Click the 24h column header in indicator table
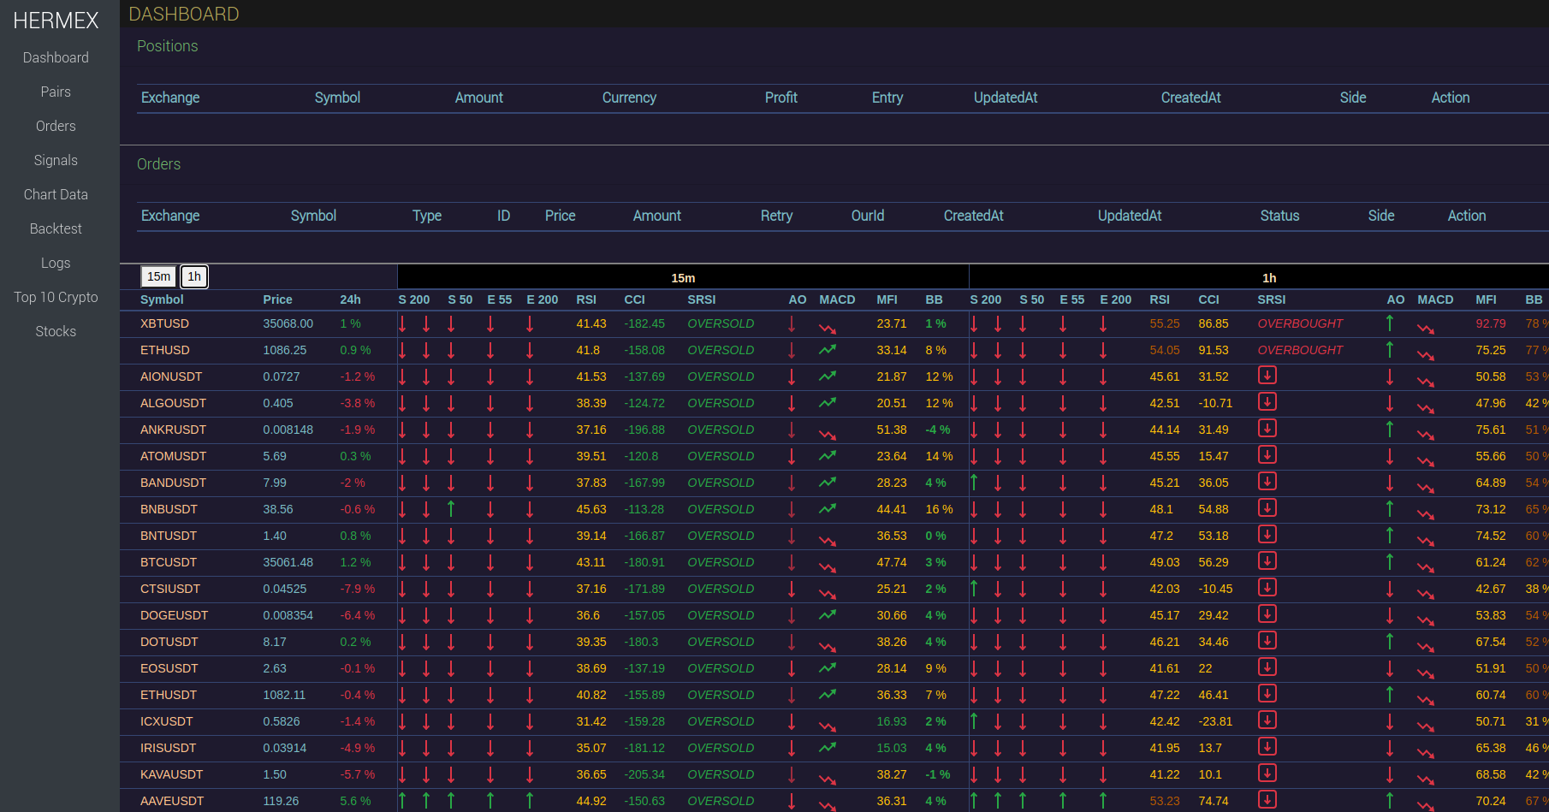The height and width of the screenshot is (812, 1549). click(350, 299)
